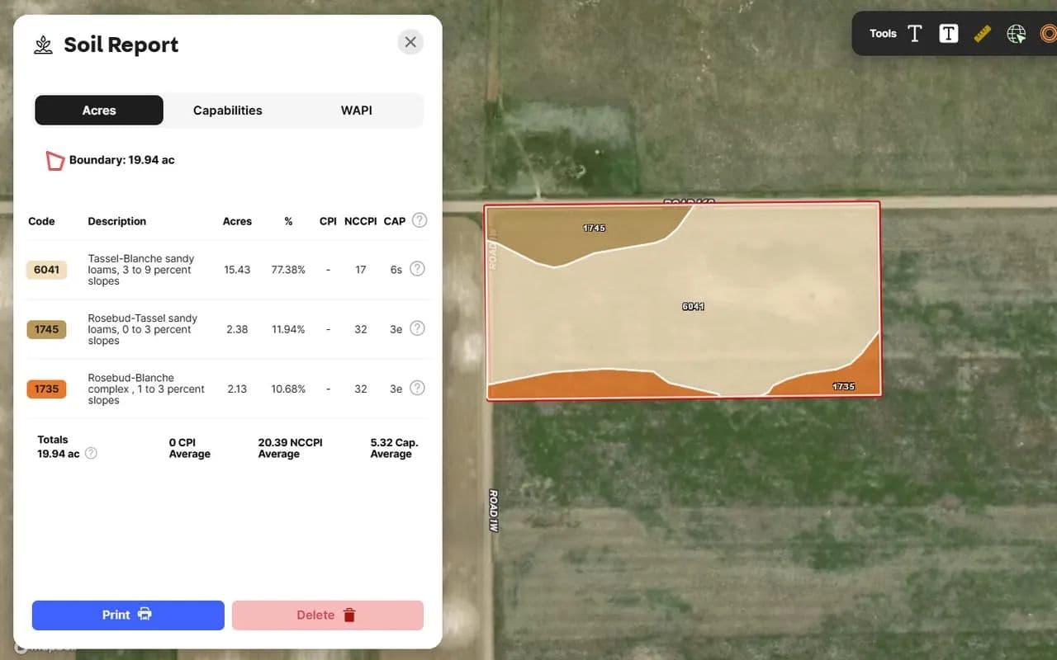Click the 6041 beige soil code swatch
Screen dimensions: 1057x660
[46, 270]
